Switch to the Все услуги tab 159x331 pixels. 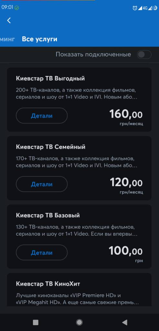tap(39, 39)
